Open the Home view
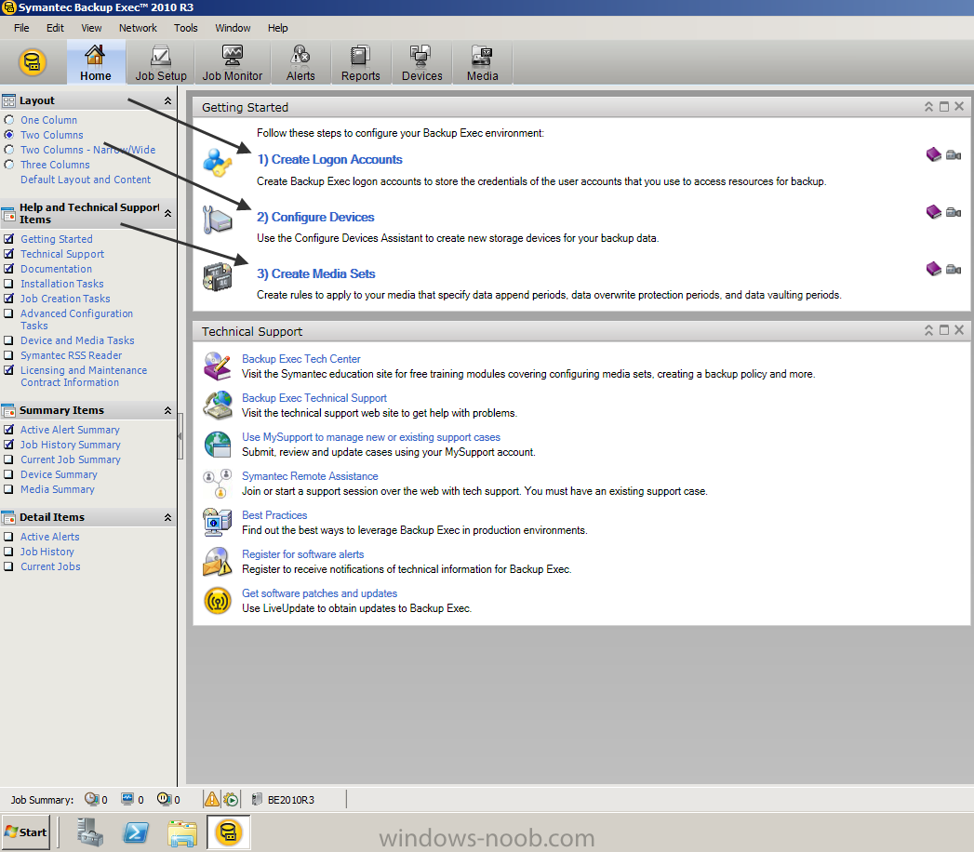Viewport: 974px width, 852px height. tap(95, 62)
